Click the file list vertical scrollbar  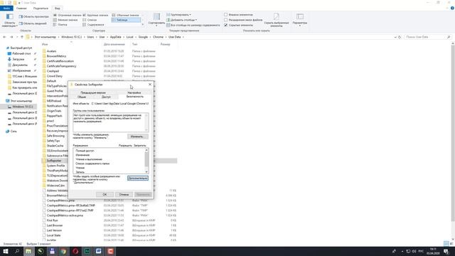click(x=453, y=141)
